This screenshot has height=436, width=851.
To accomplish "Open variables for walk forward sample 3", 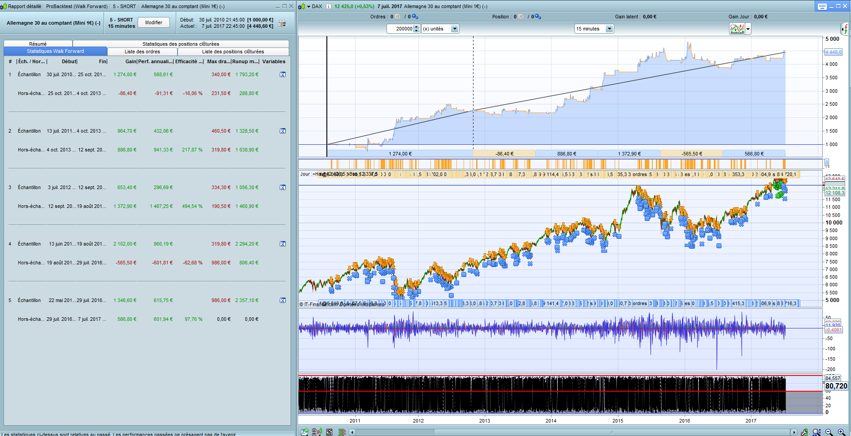I will 283,188.
